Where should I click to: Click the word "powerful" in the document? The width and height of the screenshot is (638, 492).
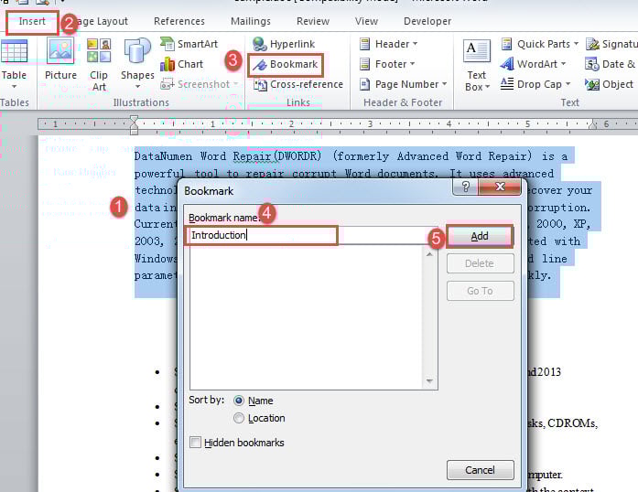coord(159,174)
